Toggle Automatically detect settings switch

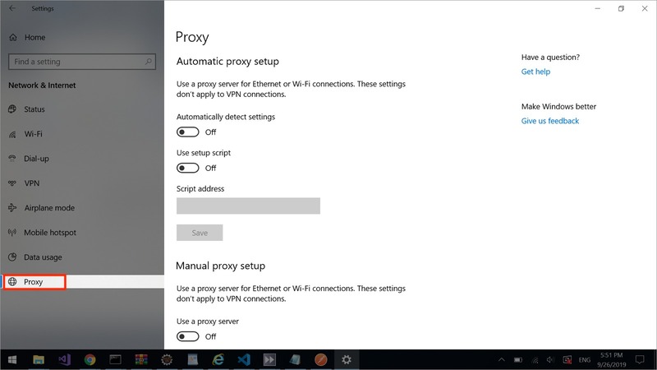click(187, 132)
